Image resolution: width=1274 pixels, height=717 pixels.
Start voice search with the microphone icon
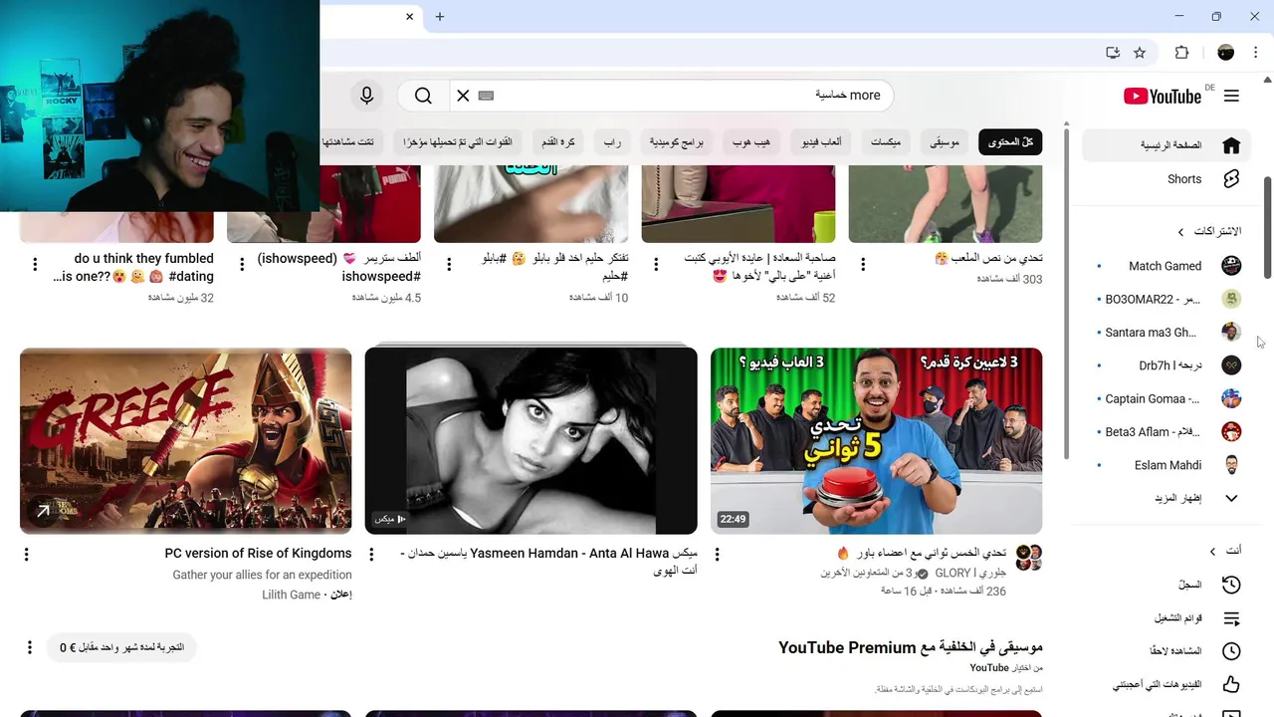pyautogui.click(x=366, y=96)
